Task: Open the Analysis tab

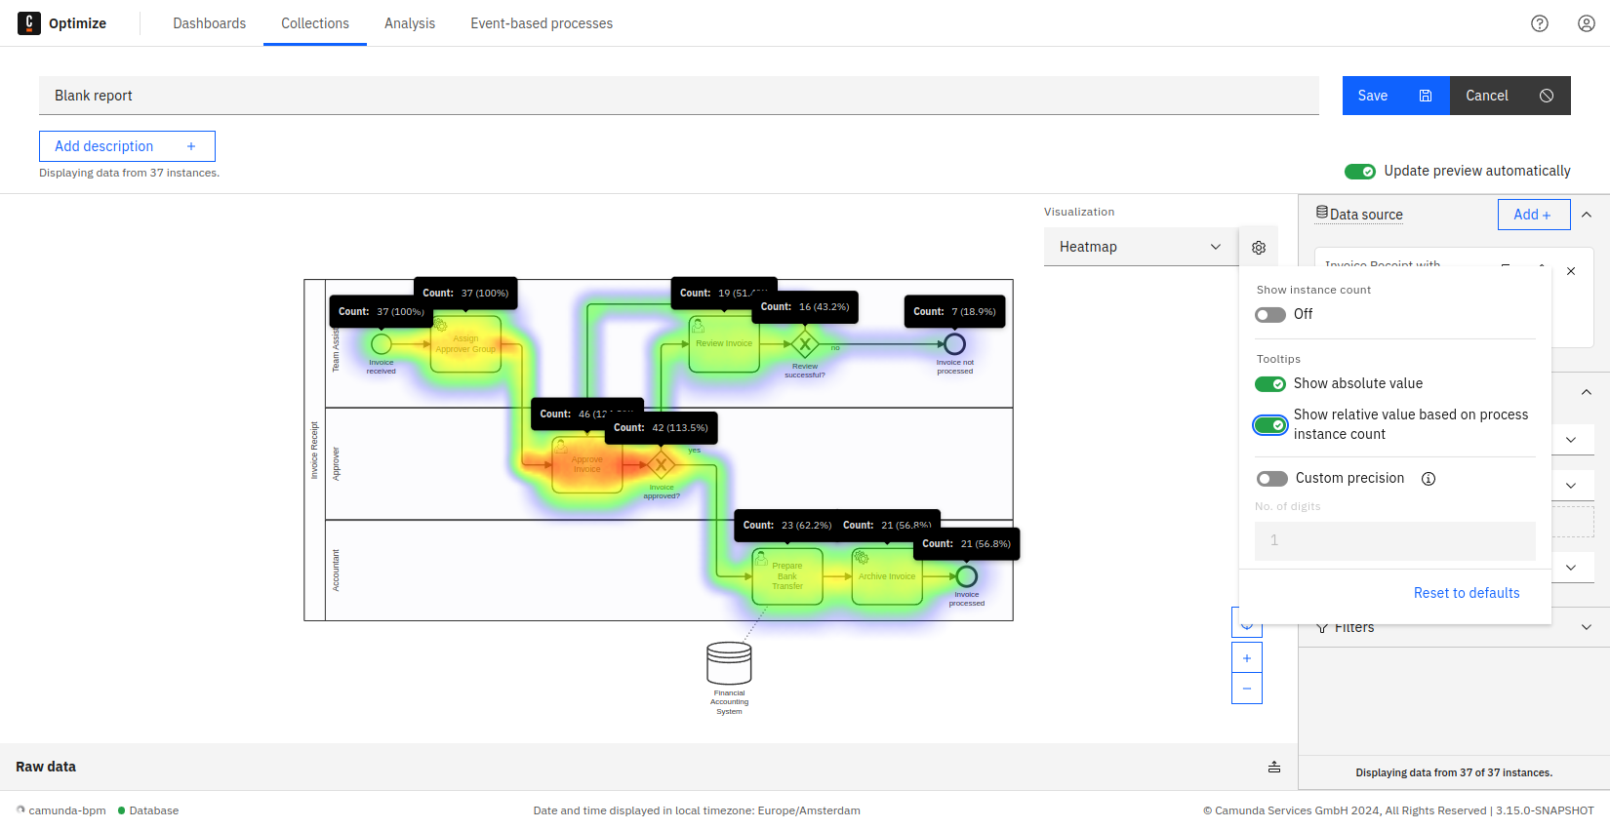Action: click(410, 23)
